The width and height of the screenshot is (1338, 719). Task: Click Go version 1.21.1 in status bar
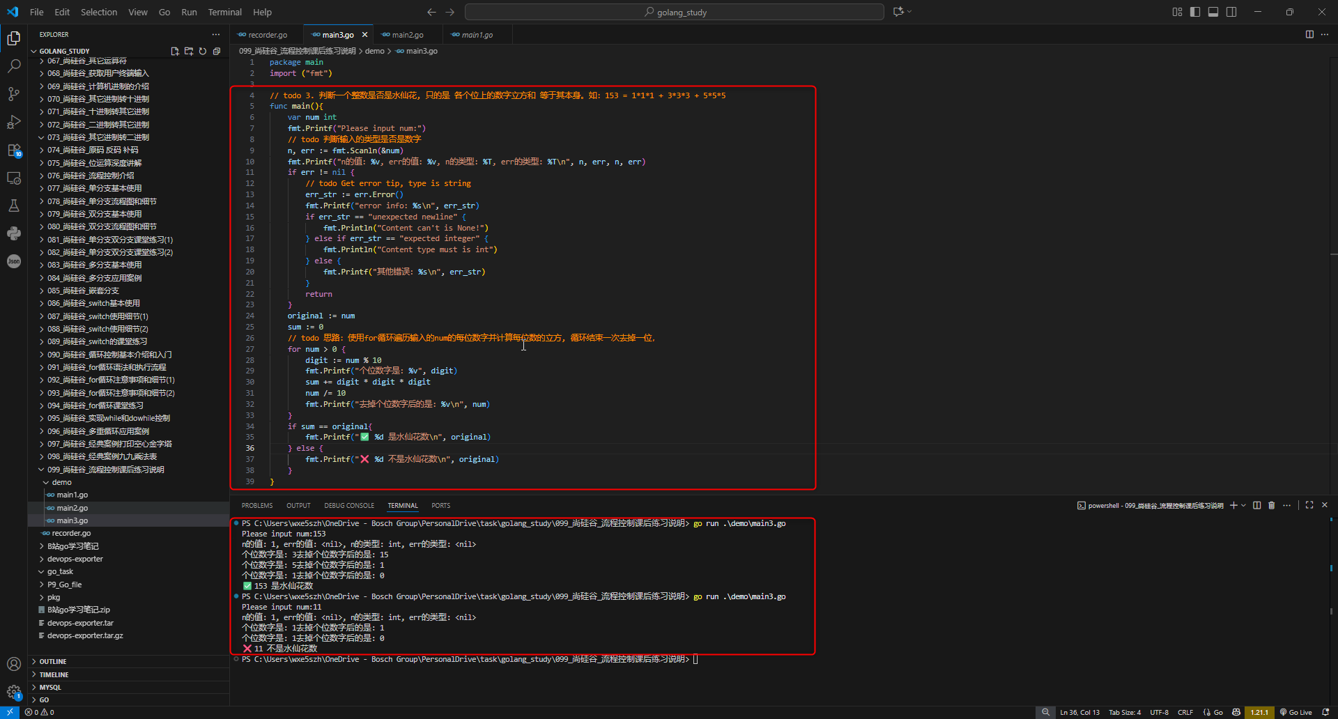[x=1259, y=712]
